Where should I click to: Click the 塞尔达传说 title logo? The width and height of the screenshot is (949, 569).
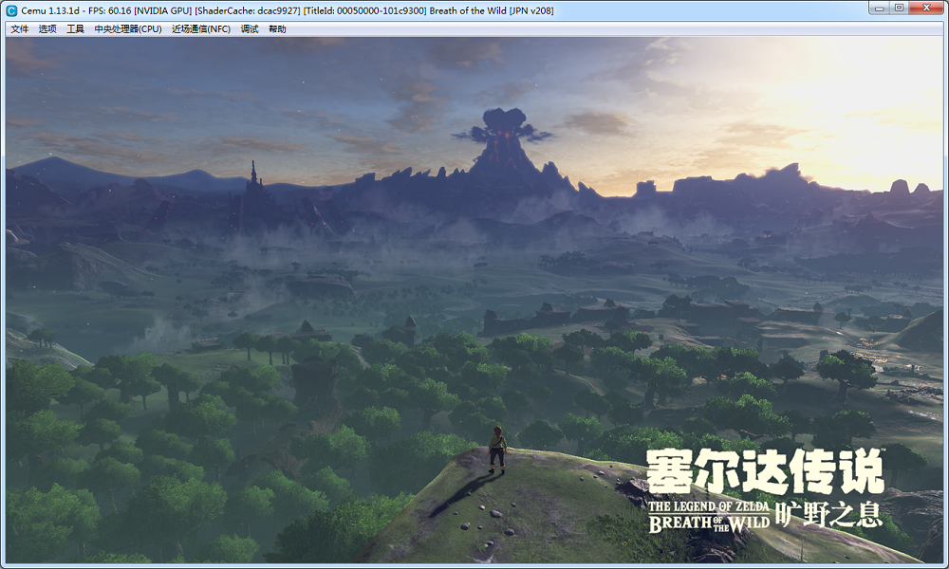(764, 471)
